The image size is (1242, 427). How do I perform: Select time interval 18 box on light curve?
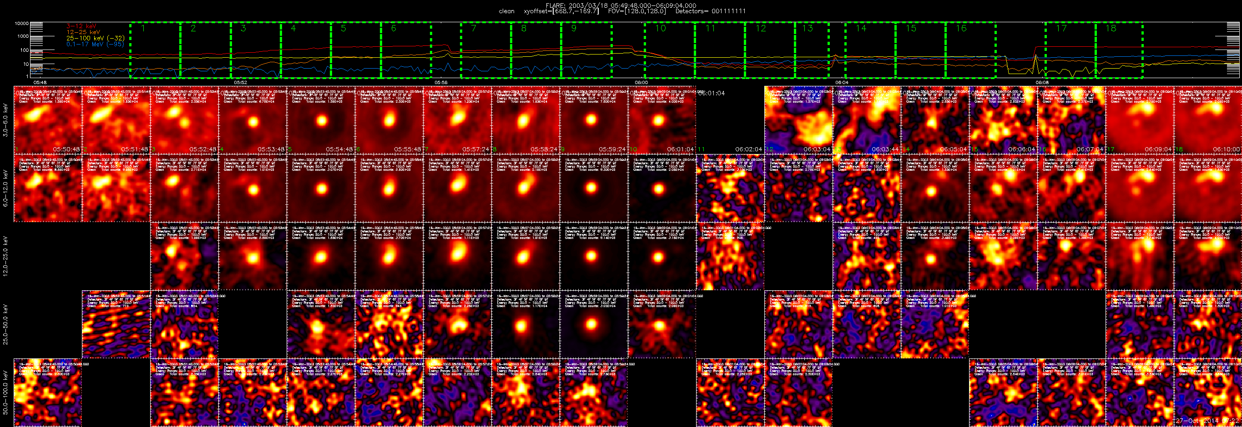coord(1119,50)
